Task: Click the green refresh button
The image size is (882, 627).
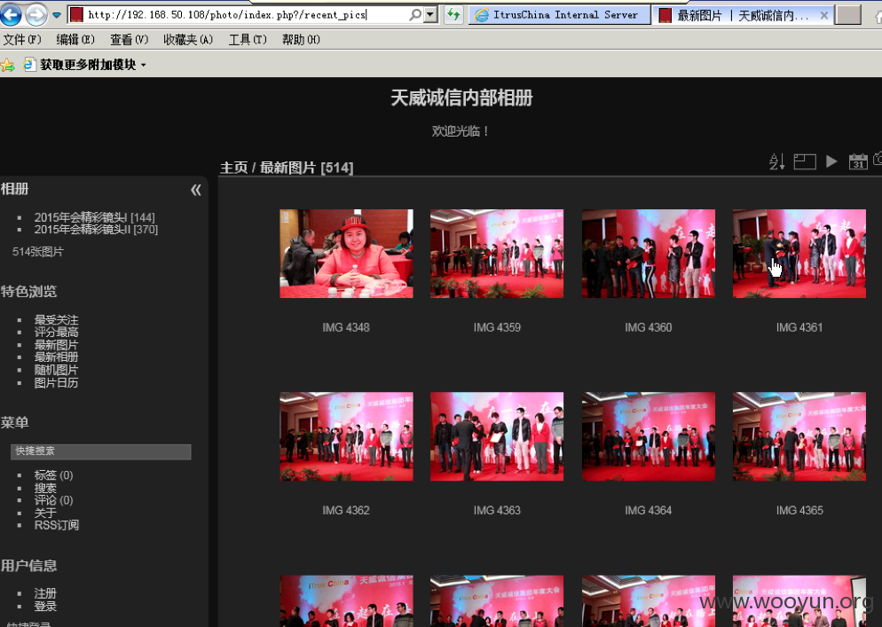Action: click(x=453, y=14)
